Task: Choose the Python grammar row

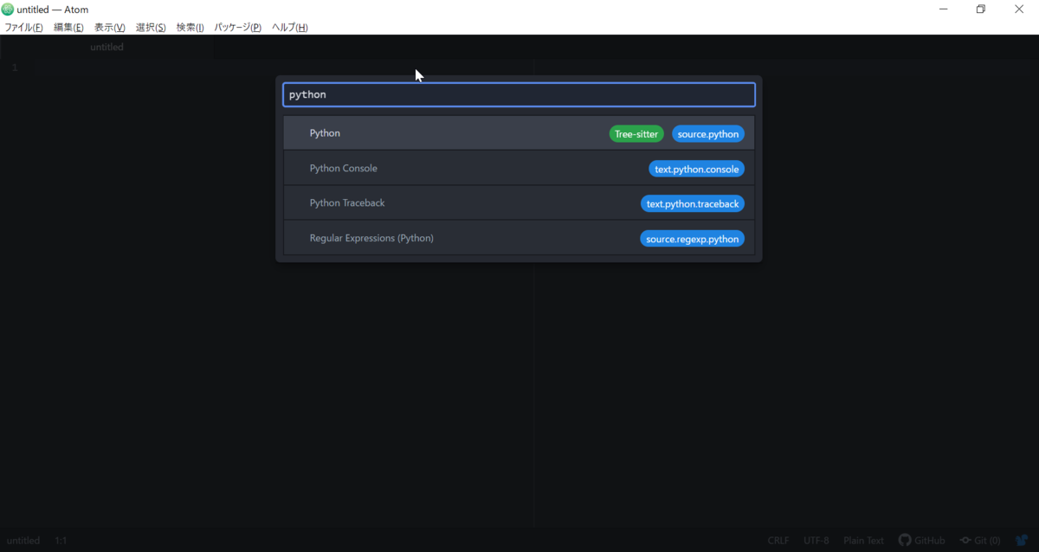Action: pyautogui.click(x=519, y=133)
